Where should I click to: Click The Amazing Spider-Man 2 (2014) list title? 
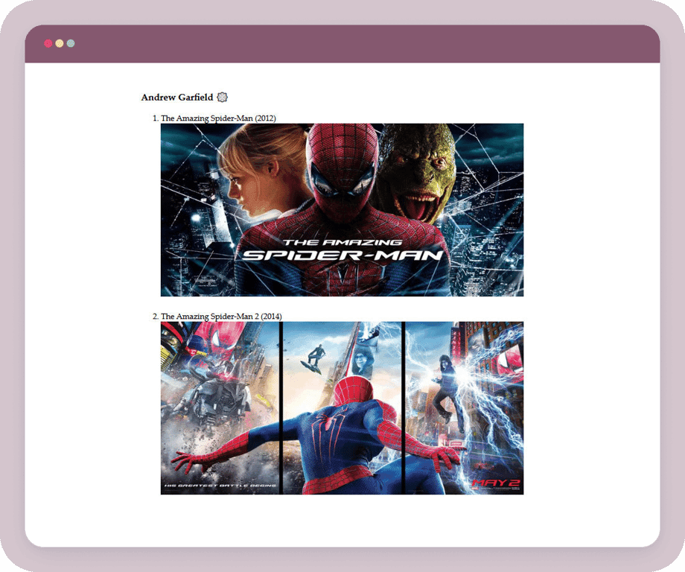221,317
